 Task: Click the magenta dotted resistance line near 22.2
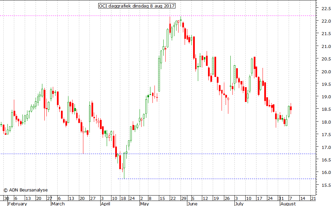158,16
